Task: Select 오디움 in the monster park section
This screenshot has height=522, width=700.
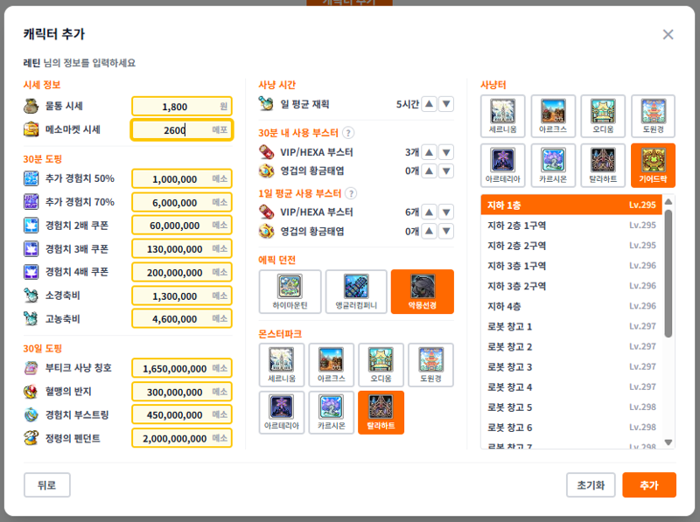Action: click(381, 365)
